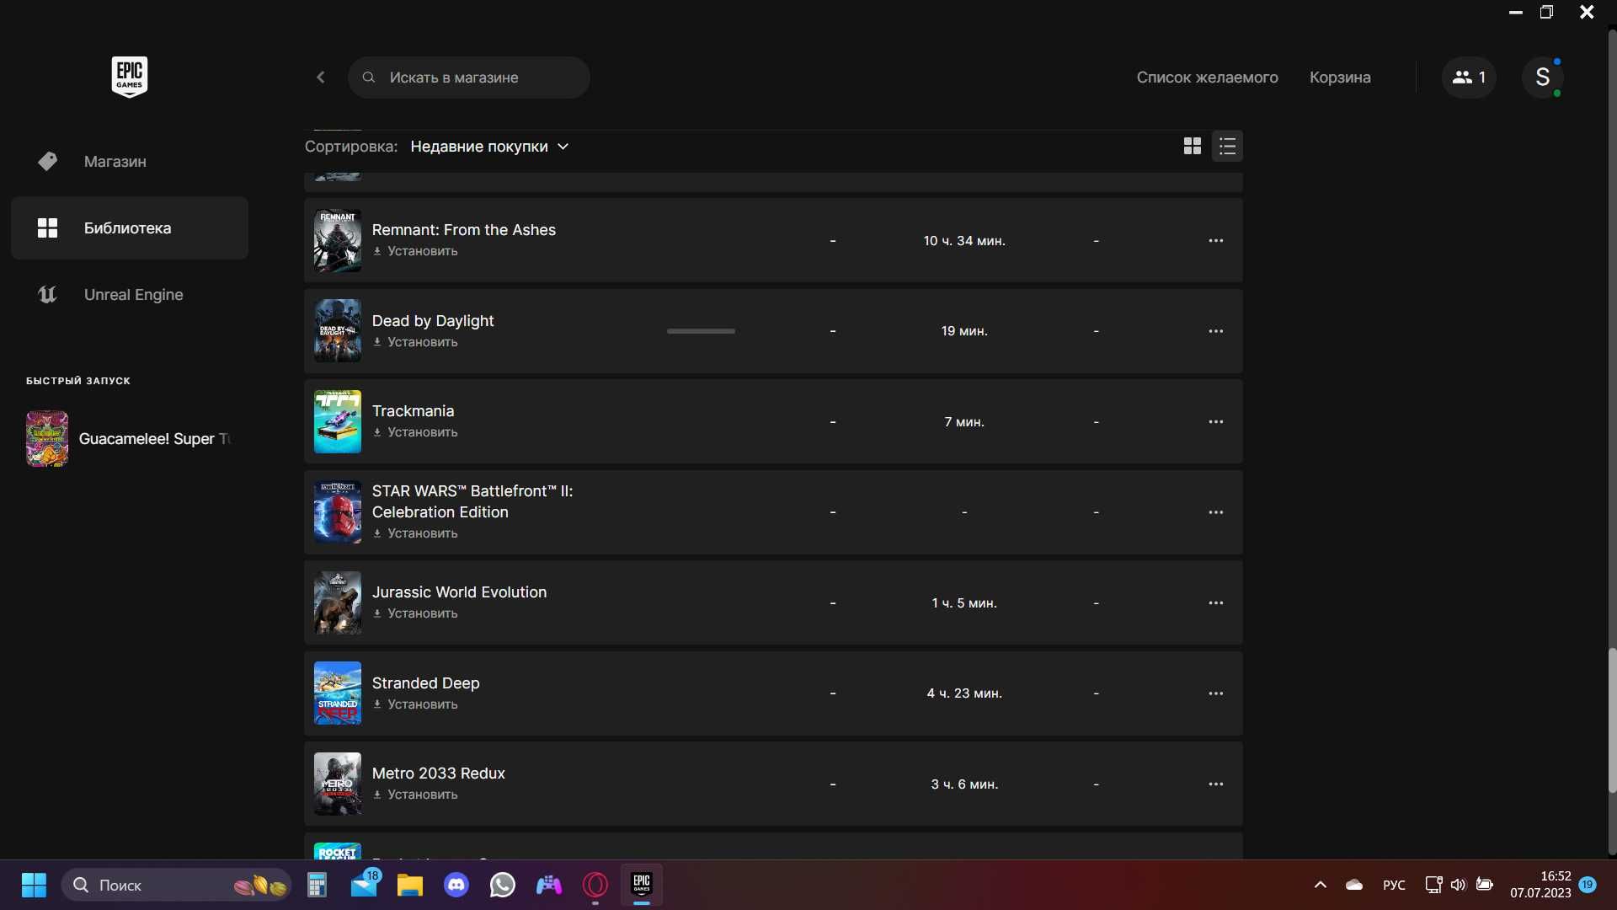Open more options for Jurassic World Evolution
The height and width of the screenshot is (910, 1617).
(x=1216, y=602)
